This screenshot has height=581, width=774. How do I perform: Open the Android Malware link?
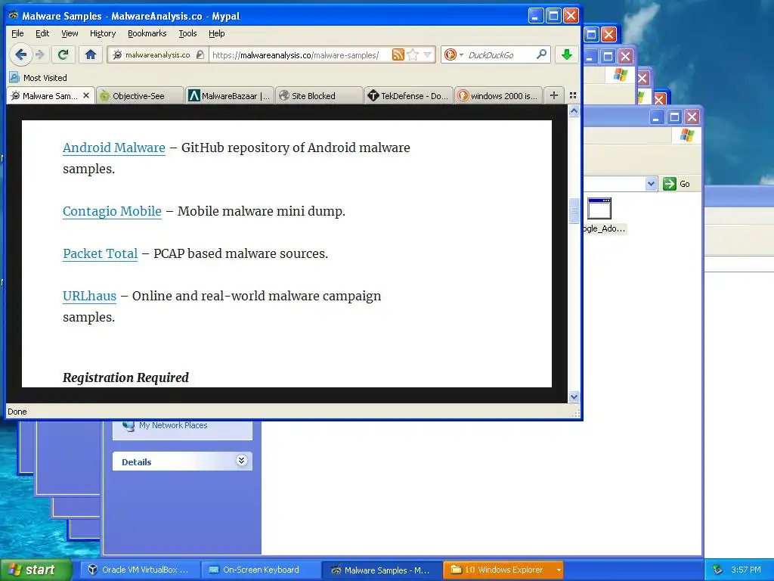click(x=114, y=148)
